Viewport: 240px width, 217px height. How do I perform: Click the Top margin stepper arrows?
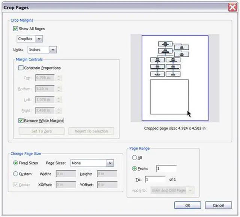coord(59,78)
